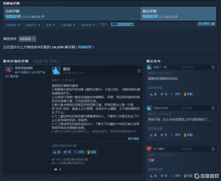
Task: Click the Steam icon in main review header
Action: tap(139, 71)
